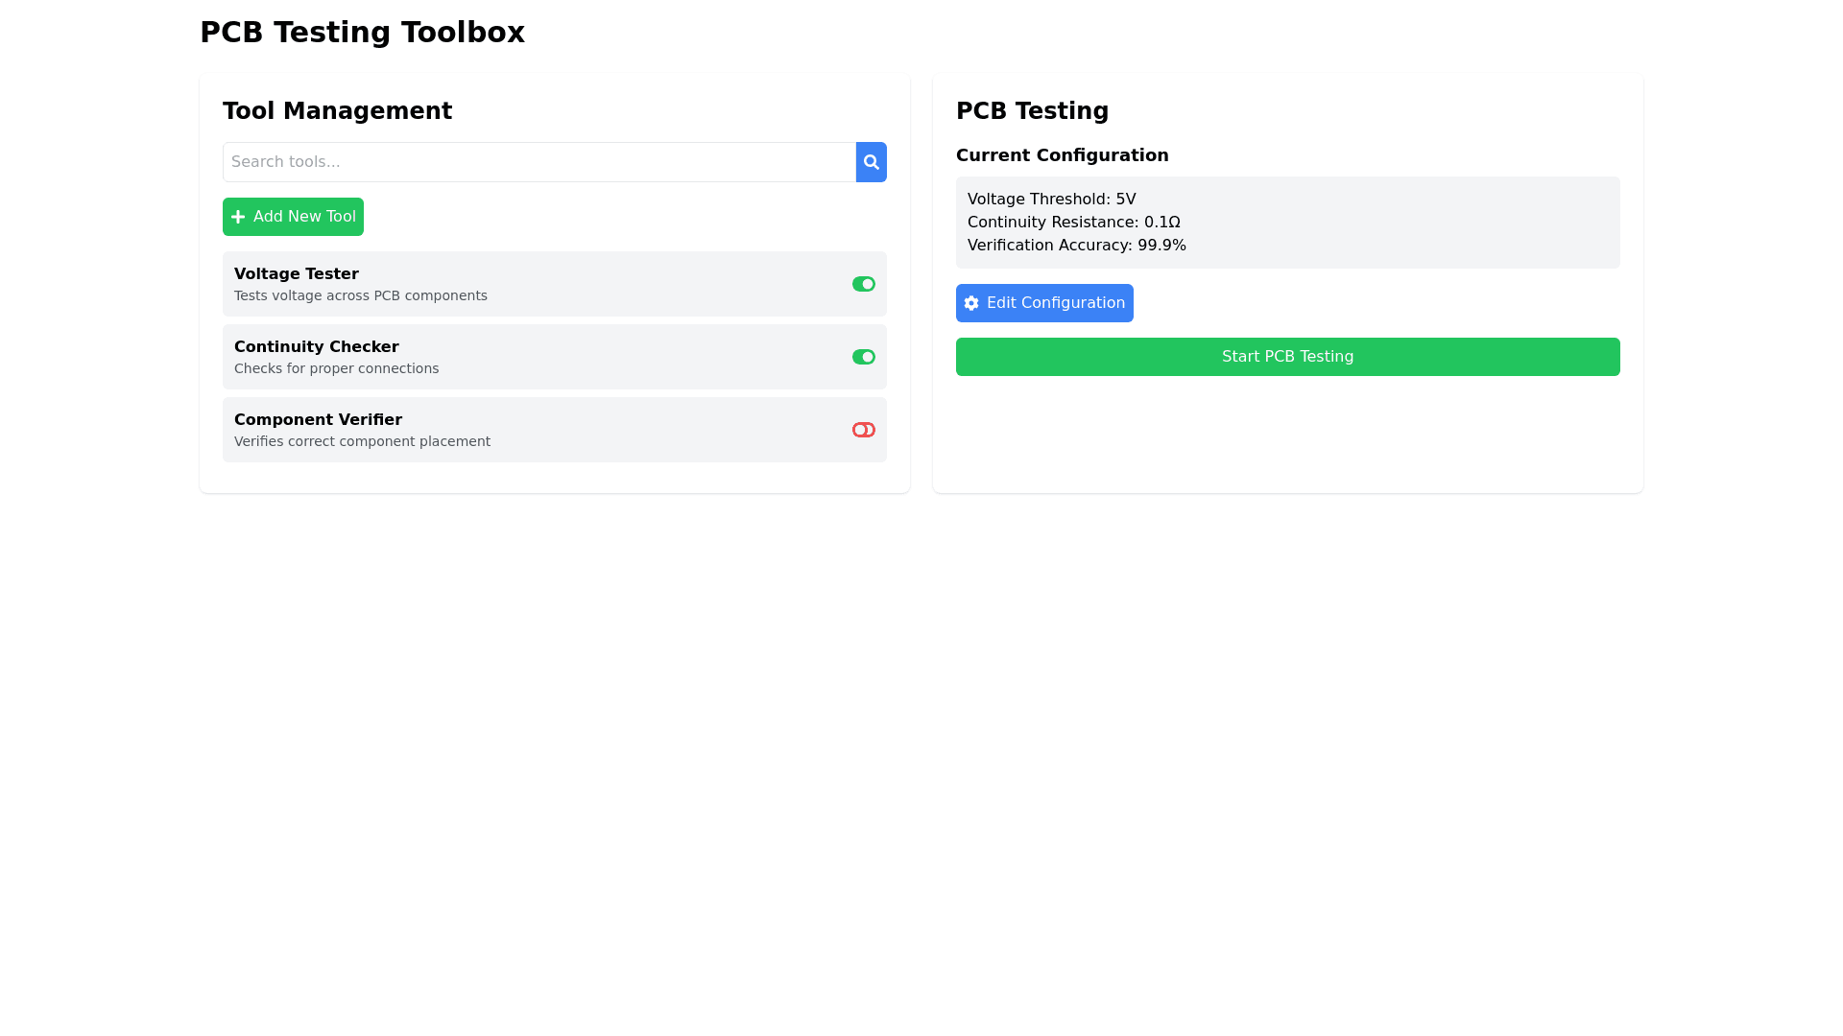Viewport: 1843px width, 1036px height.
Task: Select the Continuity Checker list entry
Action: coord(555,356)
